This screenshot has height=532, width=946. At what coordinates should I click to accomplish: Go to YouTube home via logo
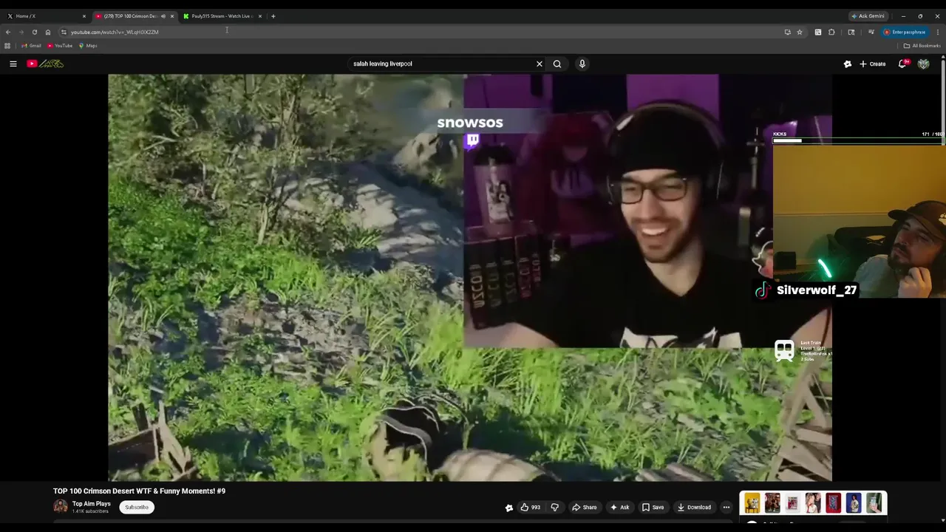tap(45, 64)
